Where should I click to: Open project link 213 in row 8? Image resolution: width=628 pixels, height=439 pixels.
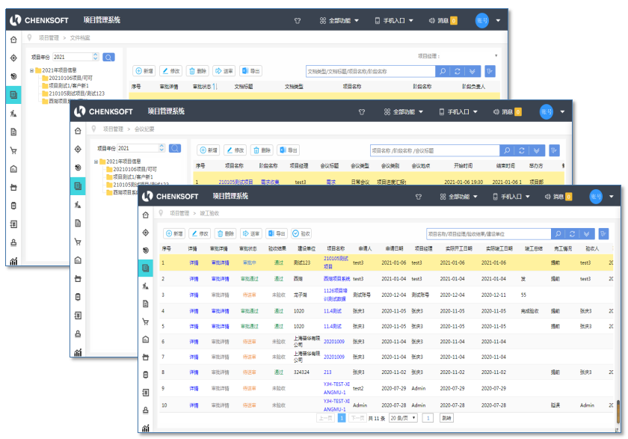tap(327, 372)
